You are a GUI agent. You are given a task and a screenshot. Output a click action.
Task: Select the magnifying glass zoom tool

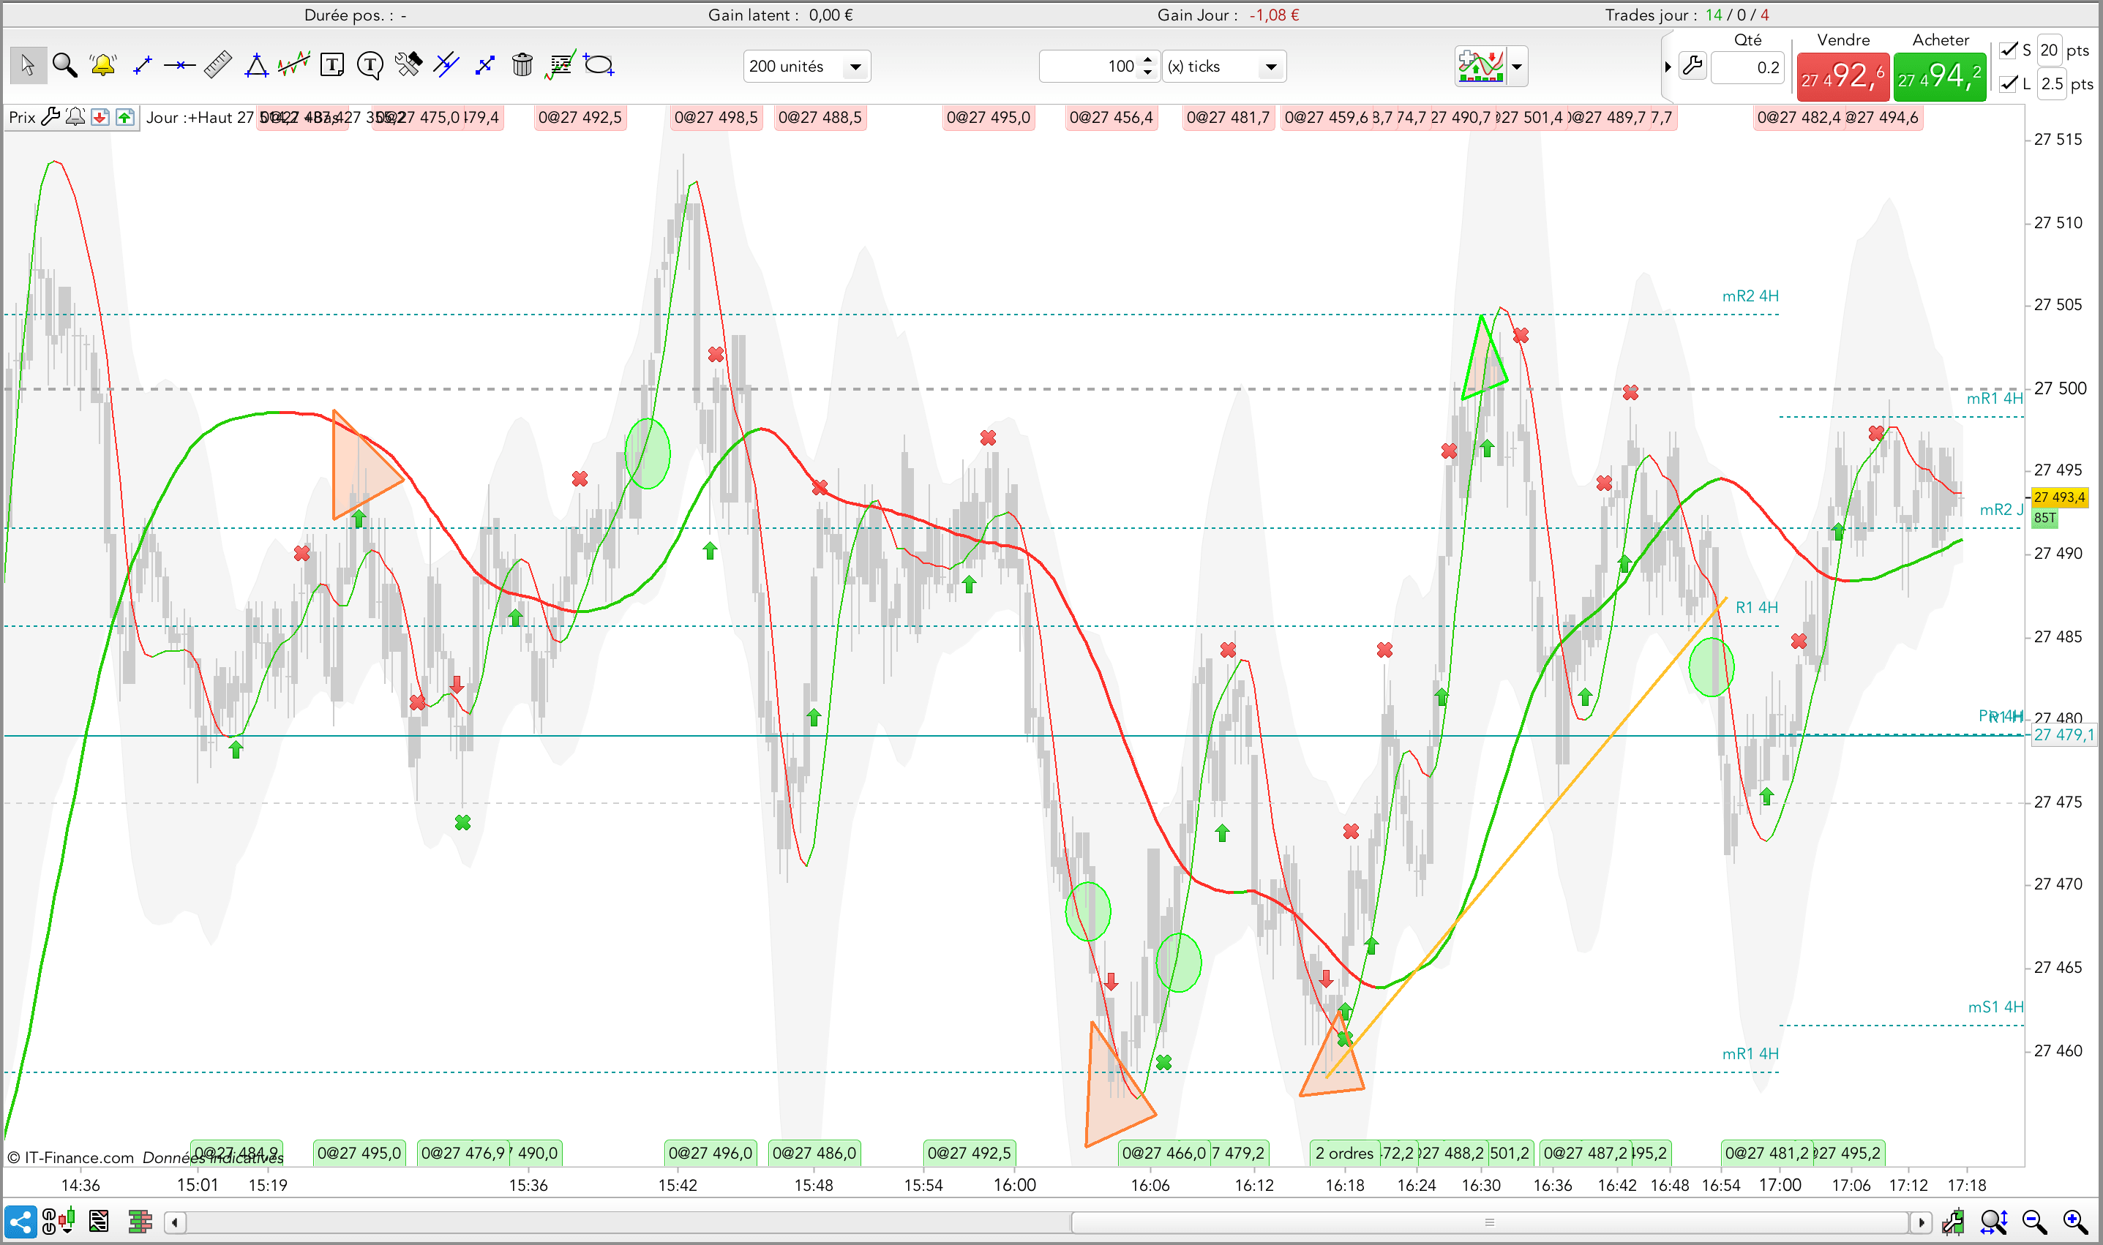tap(64, 65)
